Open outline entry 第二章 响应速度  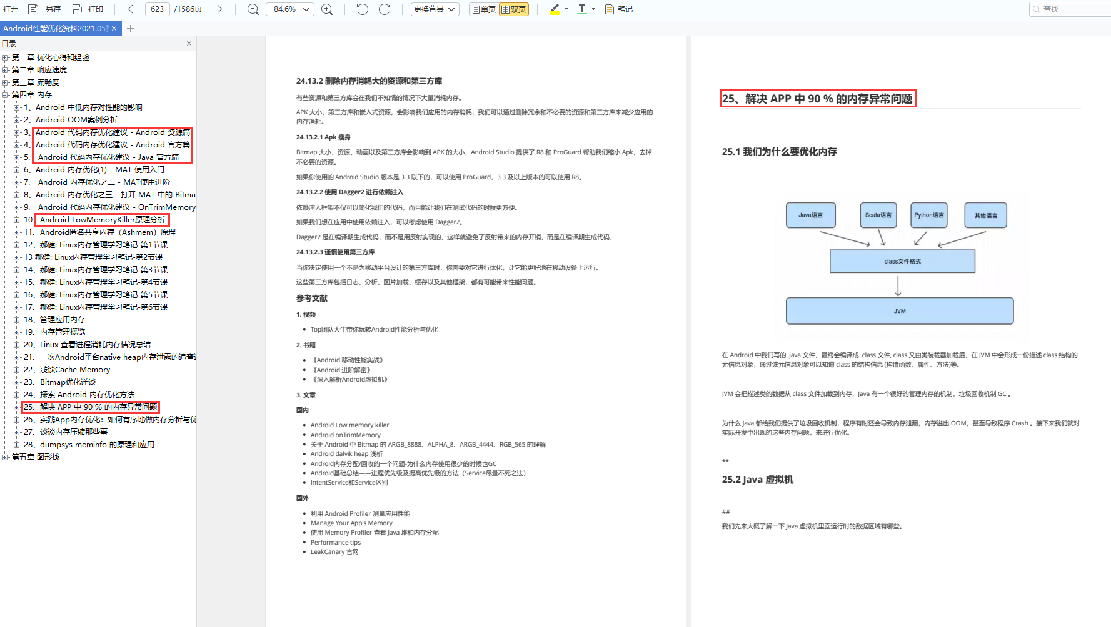tap(39, 70)
